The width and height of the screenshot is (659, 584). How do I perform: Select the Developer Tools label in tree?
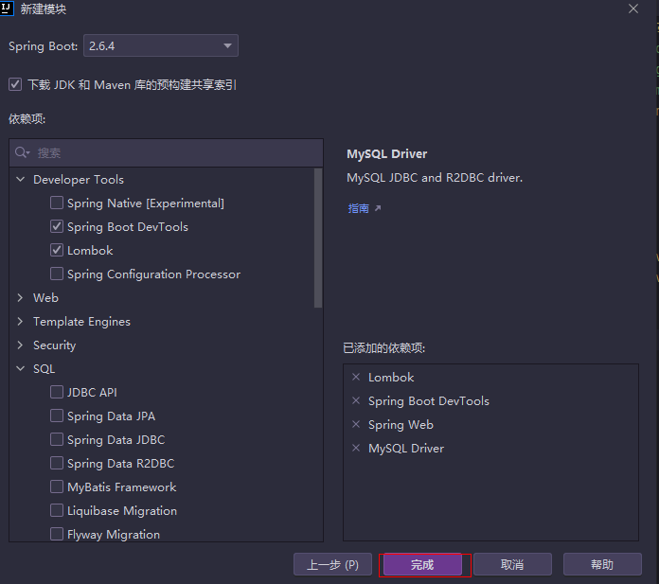79,180
